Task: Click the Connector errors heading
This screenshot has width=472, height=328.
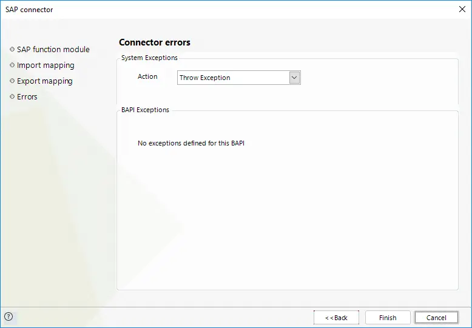Action: 155,42
